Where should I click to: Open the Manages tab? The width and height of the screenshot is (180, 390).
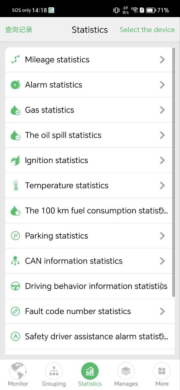point(126,374)
